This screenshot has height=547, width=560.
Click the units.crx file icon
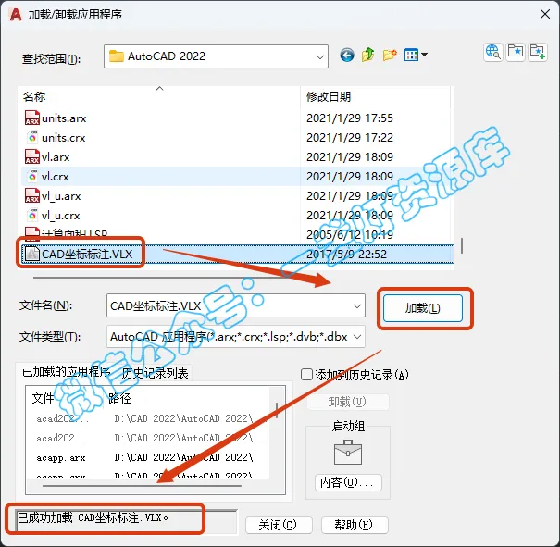(32, 138)
